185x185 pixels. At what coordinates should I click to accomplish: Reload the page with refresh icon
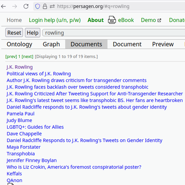[x=26, y=6]
